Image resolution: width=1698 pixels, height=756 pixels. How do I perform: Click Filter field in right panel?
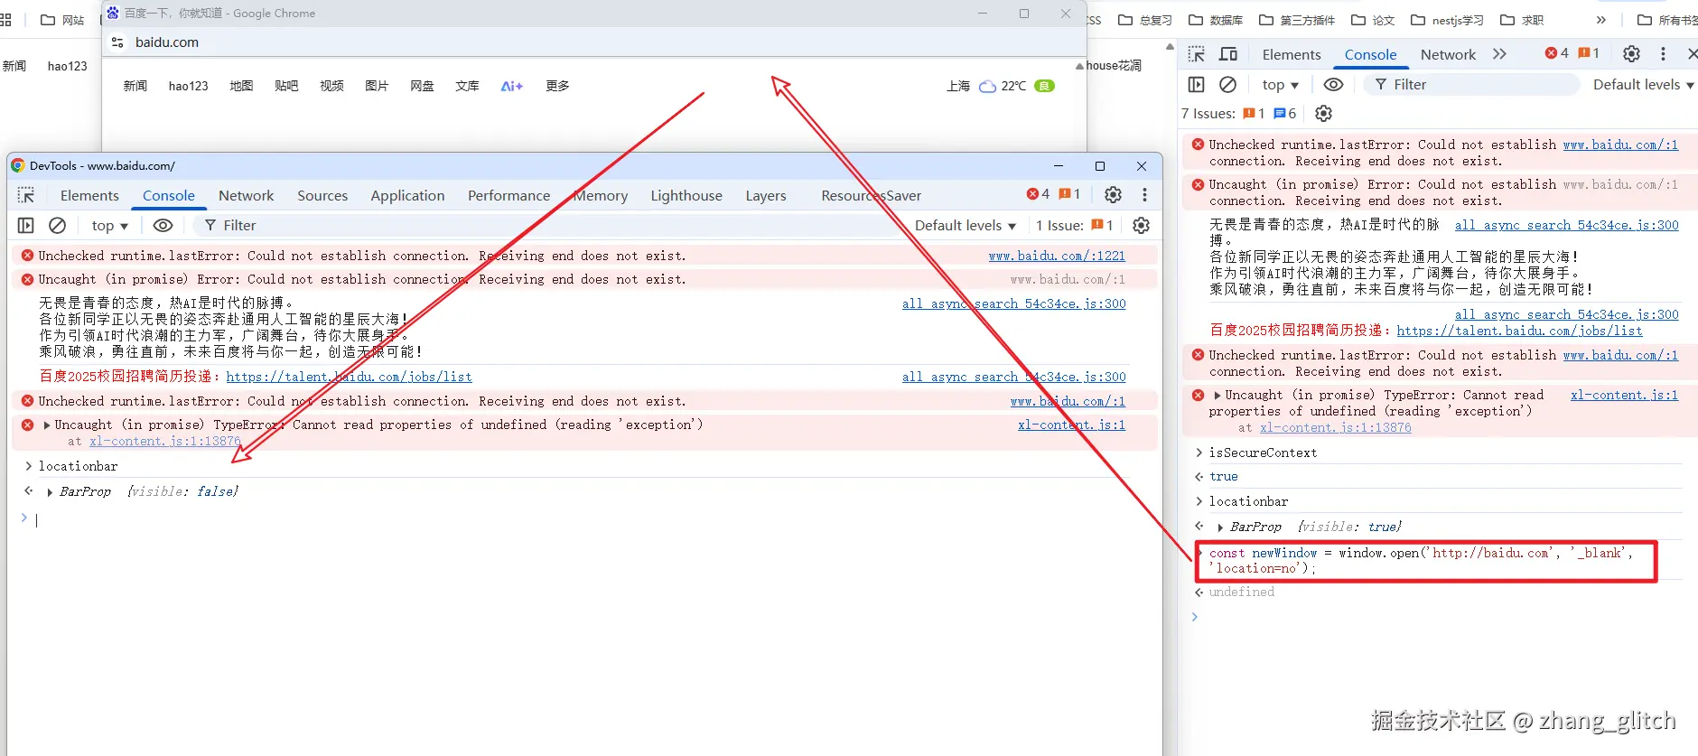pos(1470,84)
